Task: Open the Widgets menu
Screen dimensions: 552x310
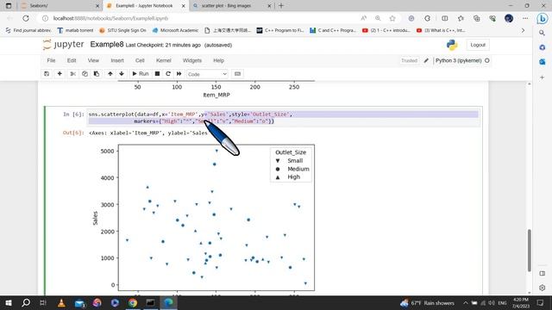Action: click(191, 60)
